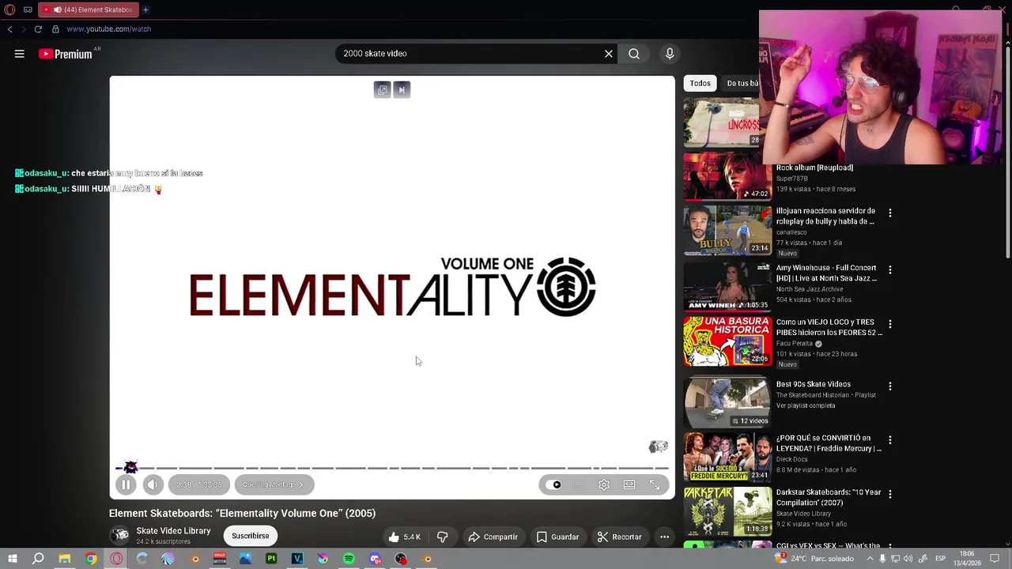Click Compartir to share the video
Image resolution: width=1012 pixels, height=569 pixels.
[493, 537]
